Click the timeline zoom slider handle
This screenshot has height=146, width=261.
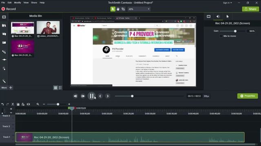(58, 104)
